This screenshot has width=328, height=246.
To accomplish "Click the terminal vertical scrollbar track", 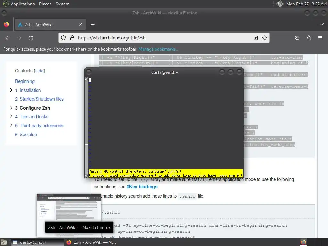I will [x=86, y=127].
